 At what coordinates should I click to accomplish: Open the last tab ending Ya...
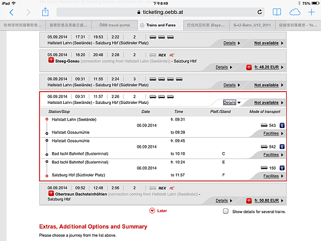298,25
